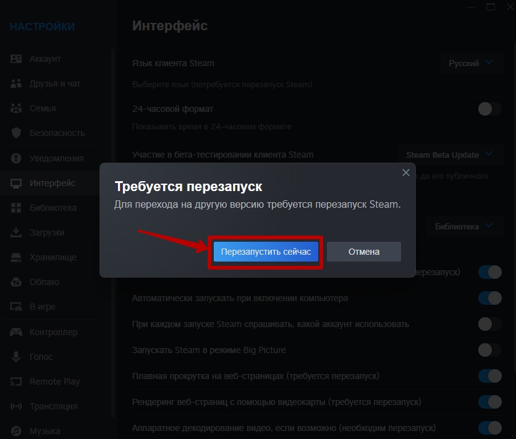Enable asking which account at launch
Viewport: 516px width, 439px height.
489,324
